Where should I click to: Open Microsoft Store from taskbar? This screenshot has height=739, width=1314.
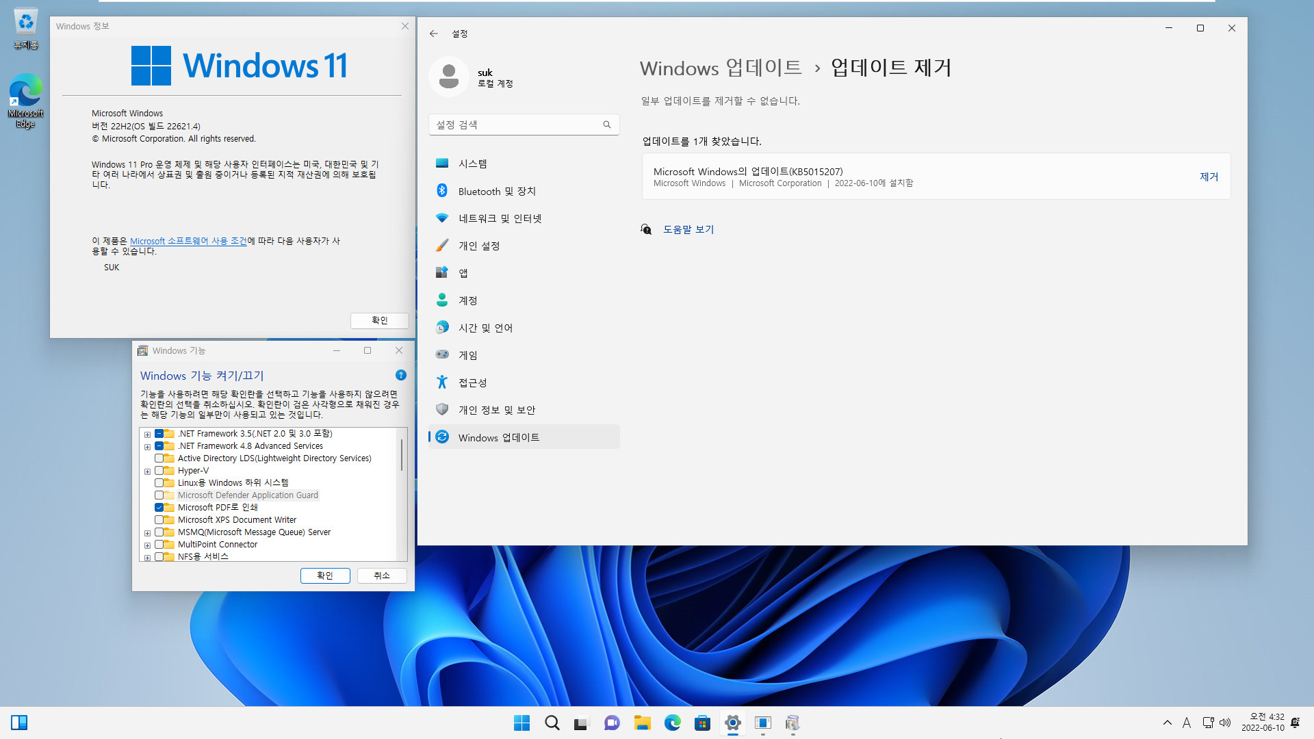click(702, 723)
